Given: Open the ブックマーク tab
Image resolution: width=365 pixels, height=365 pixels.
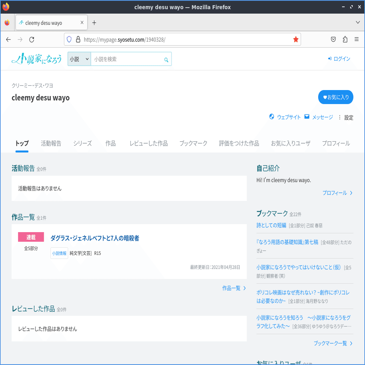Looking at the screenshot, I should (193, 143).
